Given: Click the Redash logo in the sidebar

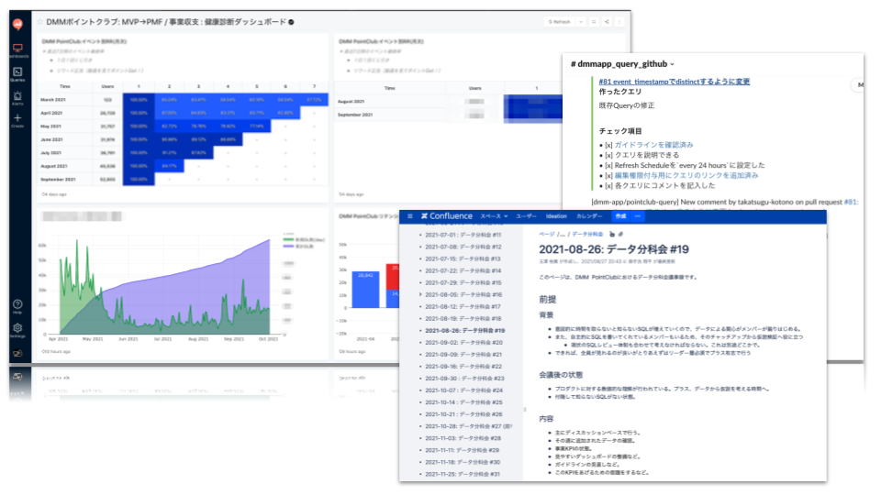Looking at the screenshot, I should (x=18, y=24).
